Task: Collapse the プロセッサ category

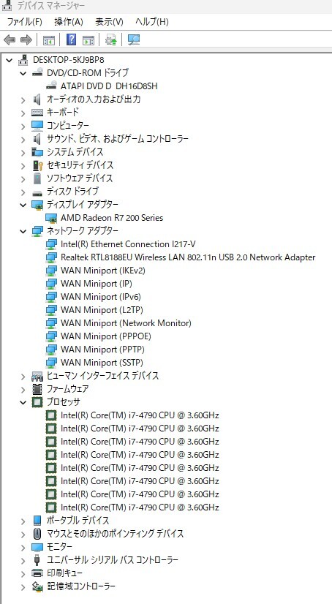Action: [x=23, y=402]
